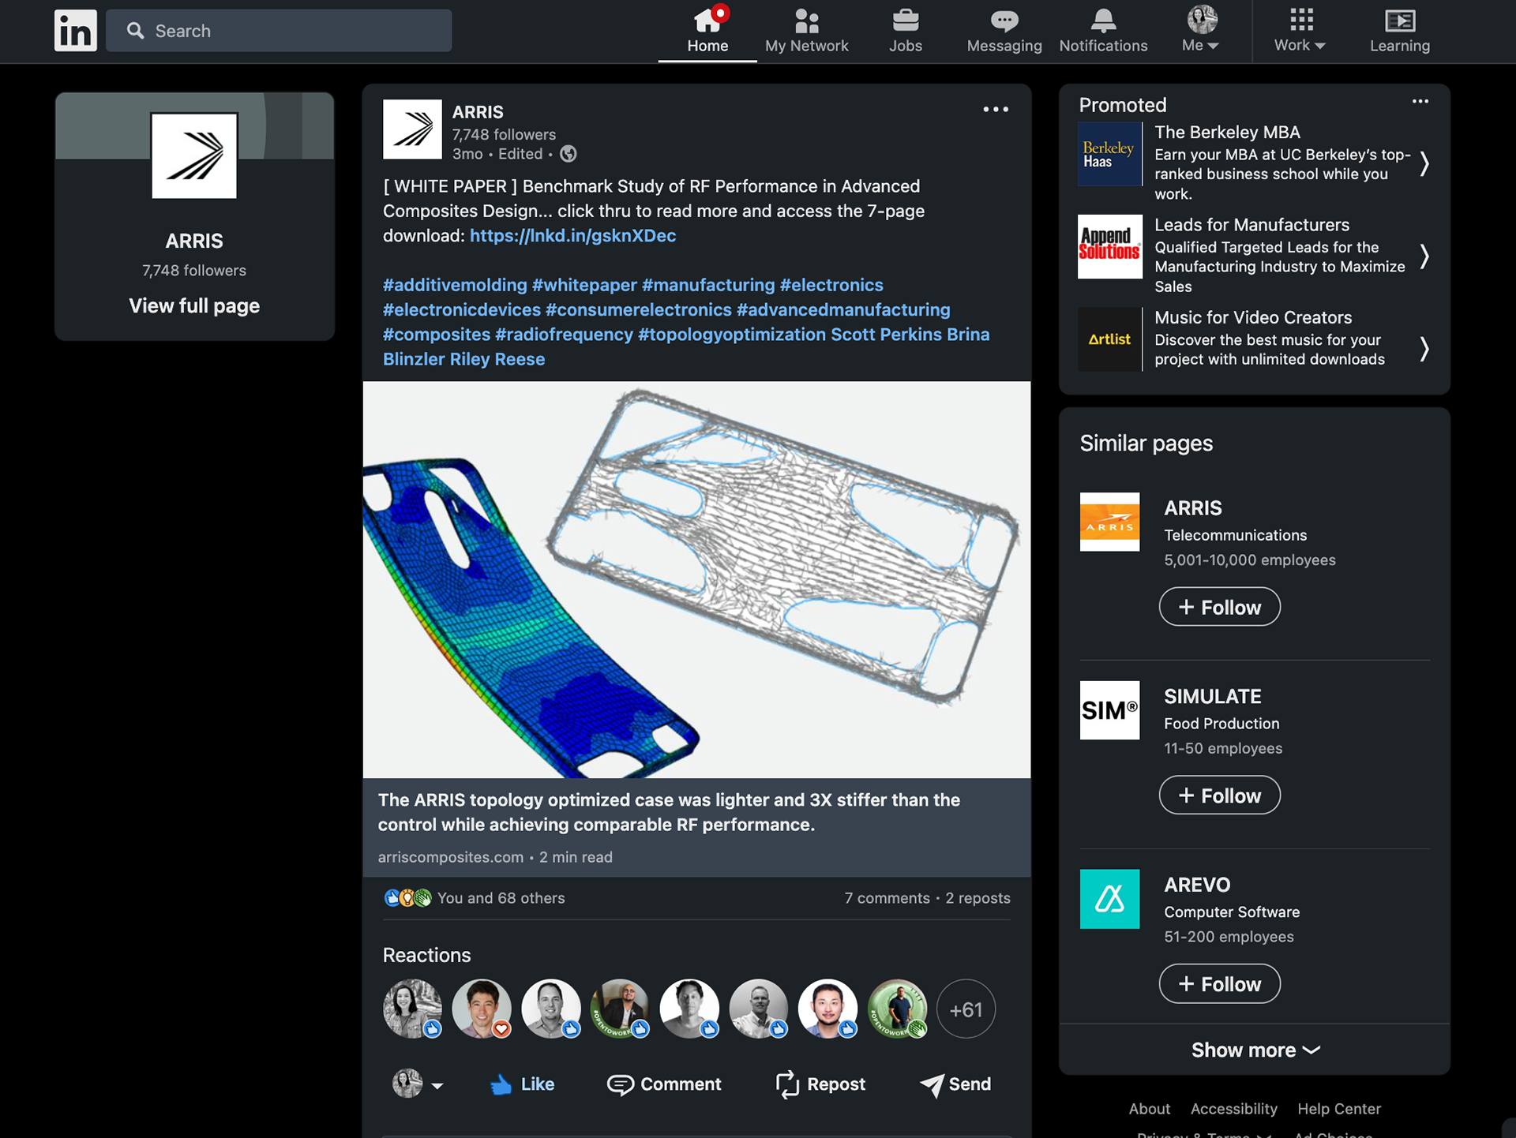1516x1138 pixels.
Task: Click the #additivemolding hashtag
Action: pos(455,285)
